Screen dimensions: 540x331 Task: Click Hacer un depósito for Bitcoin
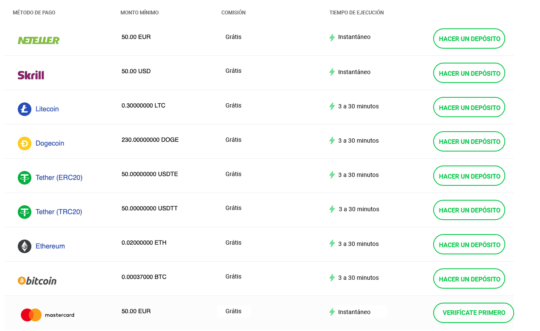click(469, 279)
